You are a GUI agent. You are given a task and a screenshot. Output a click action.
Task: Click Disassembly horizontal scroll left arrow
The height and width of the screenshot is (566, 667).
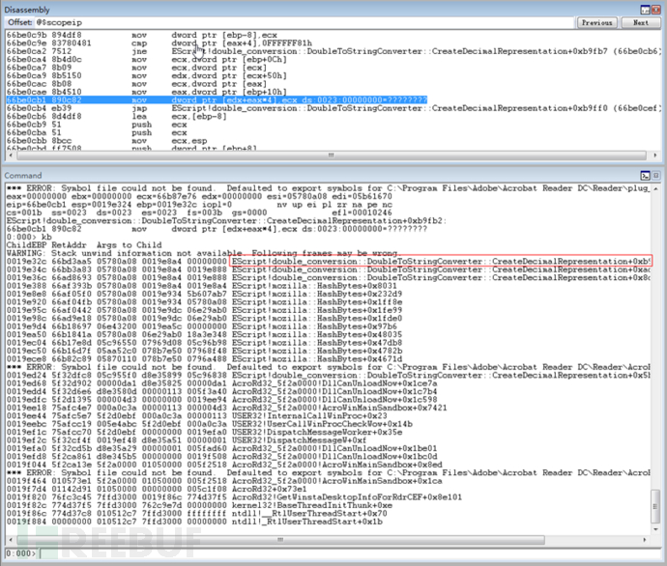tap(11, 156)
